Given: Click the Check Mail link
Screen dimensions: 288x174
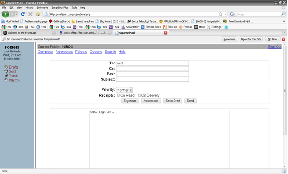Looking at the screenshot, I should [12, 59].
